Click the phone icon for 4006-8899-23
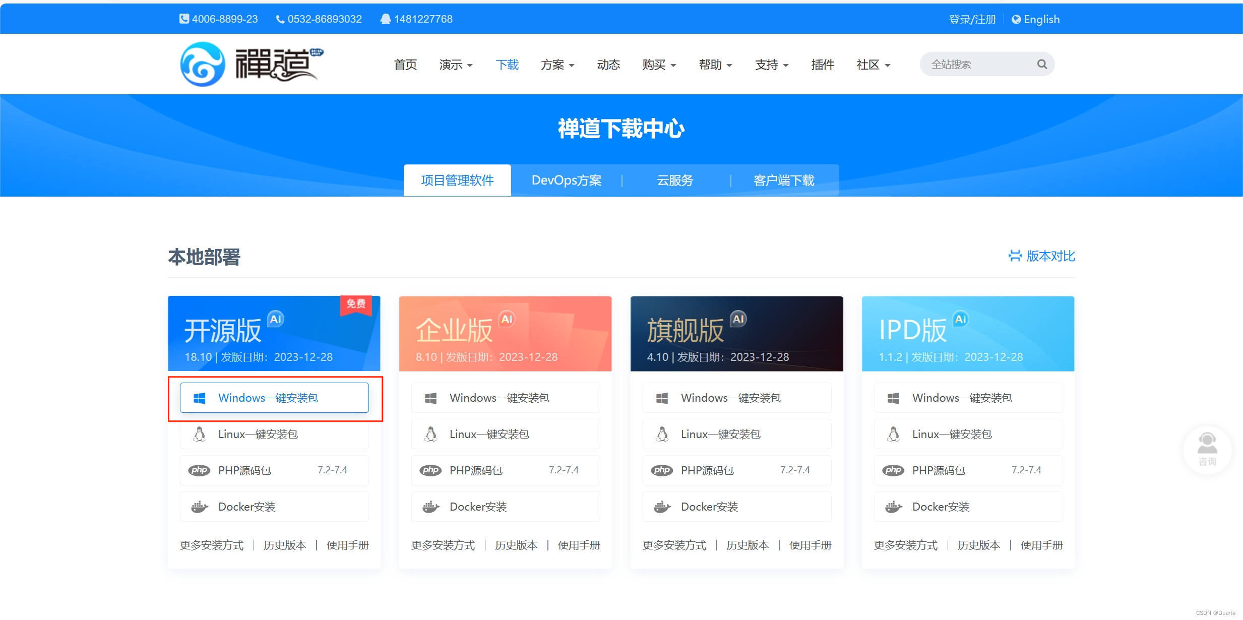Viewport: 1243px width, 620px height. (x=184, y=19)
